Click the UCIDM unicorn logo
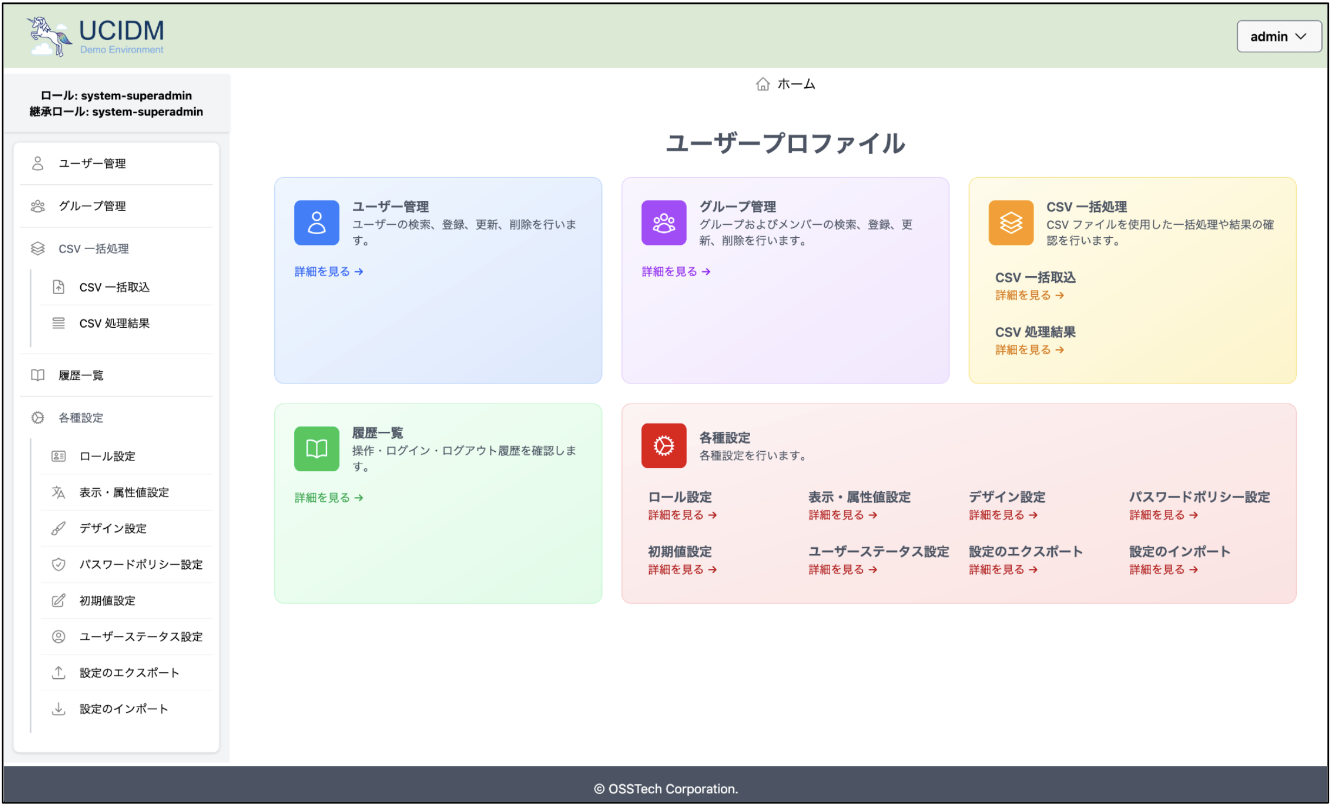The width and height of the screenshot is (1331, 805). click(96, 36)
